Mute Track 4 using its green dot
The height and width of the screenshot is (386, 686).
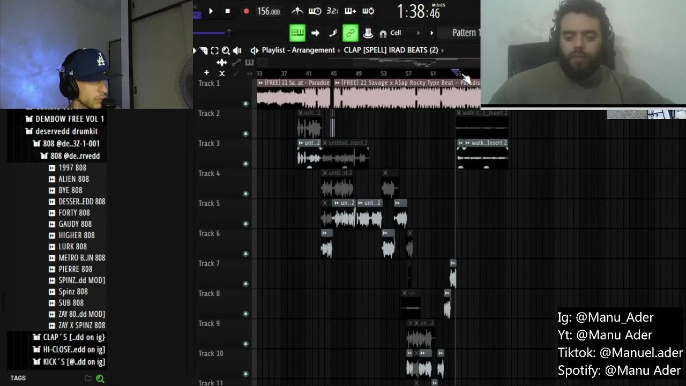[245, 194]
